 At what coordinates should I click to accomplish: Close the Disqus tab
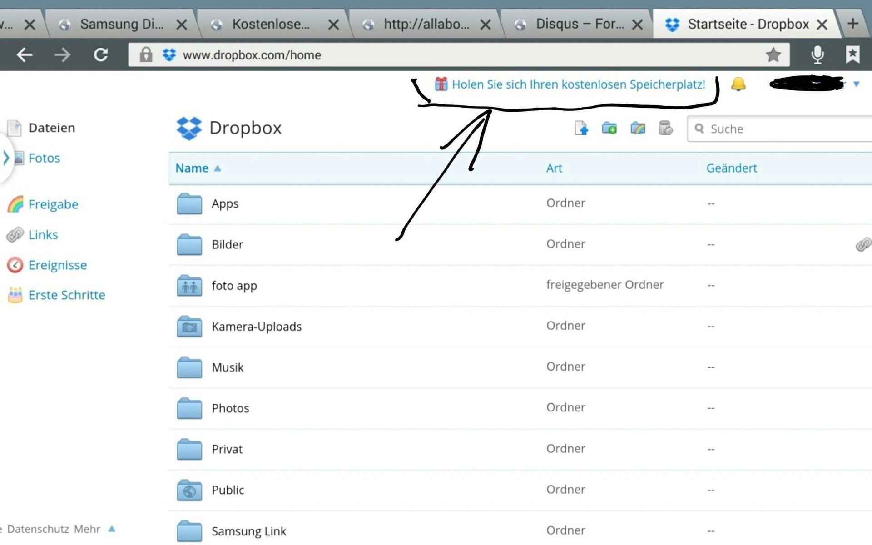(x=637, y=25)
